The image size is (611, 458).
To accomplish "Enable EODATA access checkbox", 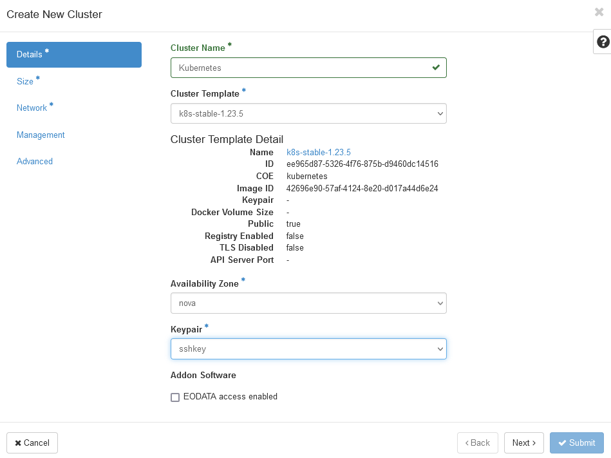I will tap(175, 397).
